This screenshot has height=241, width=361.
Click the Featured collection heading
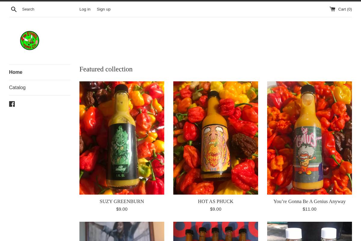106,69
